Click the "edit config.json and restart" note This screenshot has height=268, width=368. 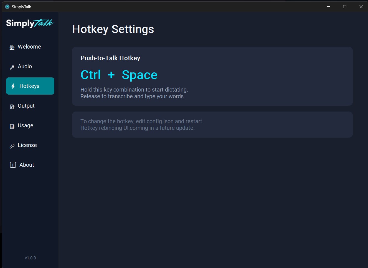[x=142, y=121]
